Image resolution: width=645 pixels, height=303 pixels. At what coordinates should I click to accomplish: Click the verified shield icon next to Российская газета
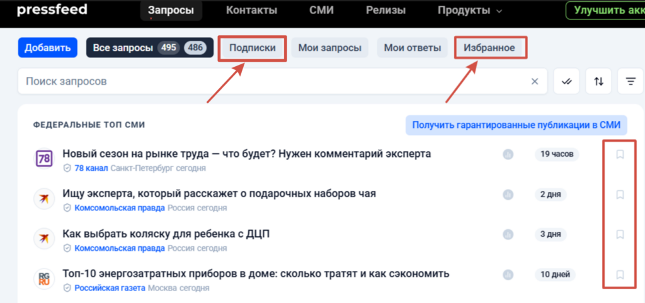click(x=67, y=289)
